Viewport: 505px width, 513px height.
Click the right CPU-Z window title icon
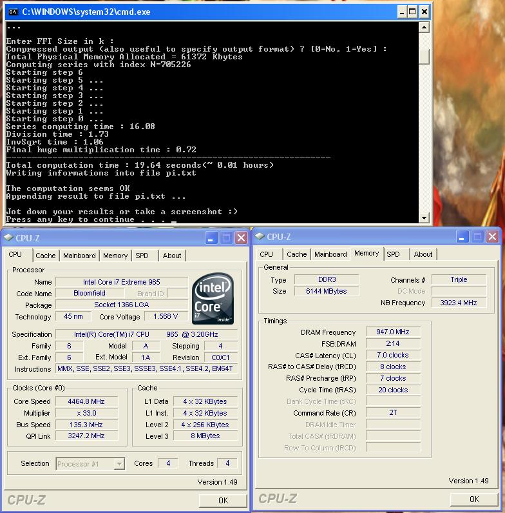260,236
